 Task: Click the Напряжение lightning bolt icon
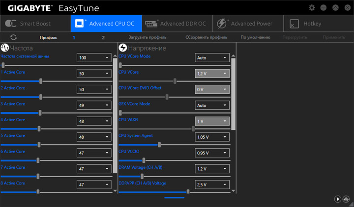[123, 48]
